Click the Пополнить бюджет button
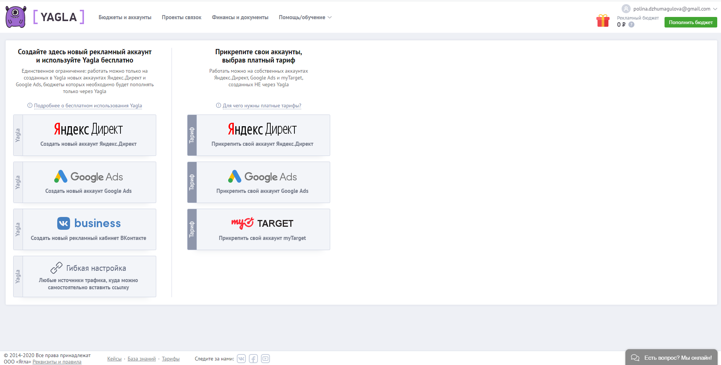 691,22
